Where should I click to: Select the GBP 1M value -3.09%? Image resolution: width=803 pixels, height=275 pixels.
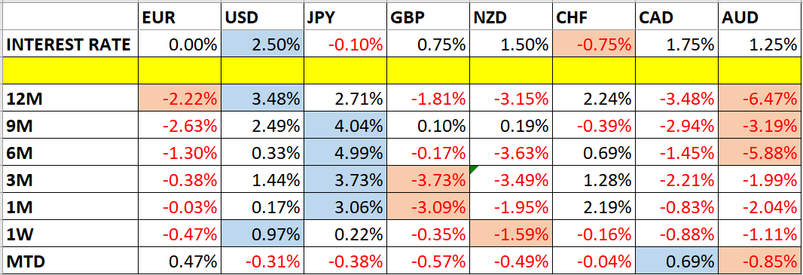(x=428, y=206)
